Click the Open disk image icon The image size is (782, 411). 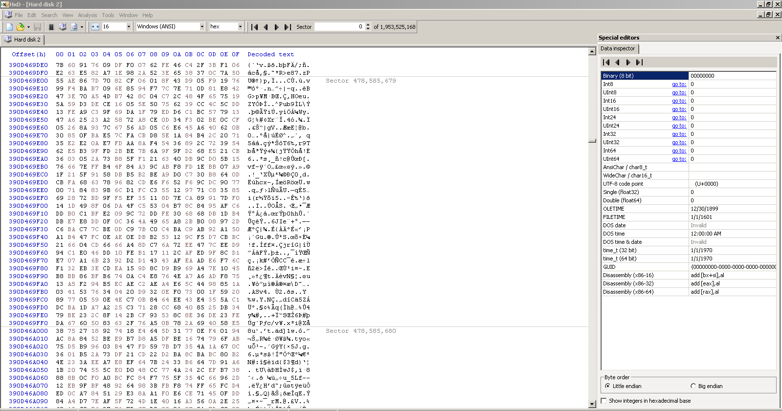74,27
